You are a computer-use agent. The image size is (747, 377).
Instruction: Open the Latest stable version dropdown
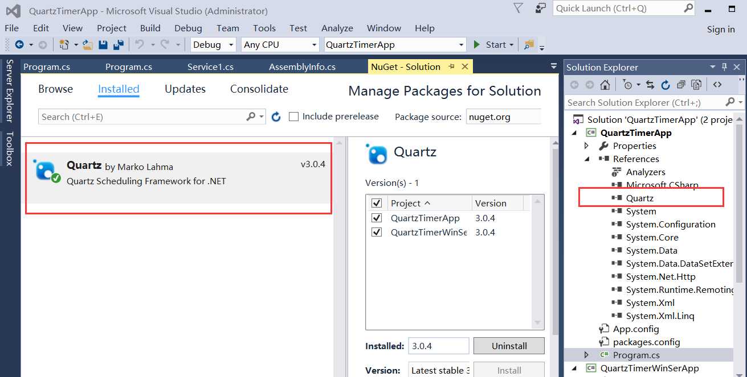[x=439, y=370]
